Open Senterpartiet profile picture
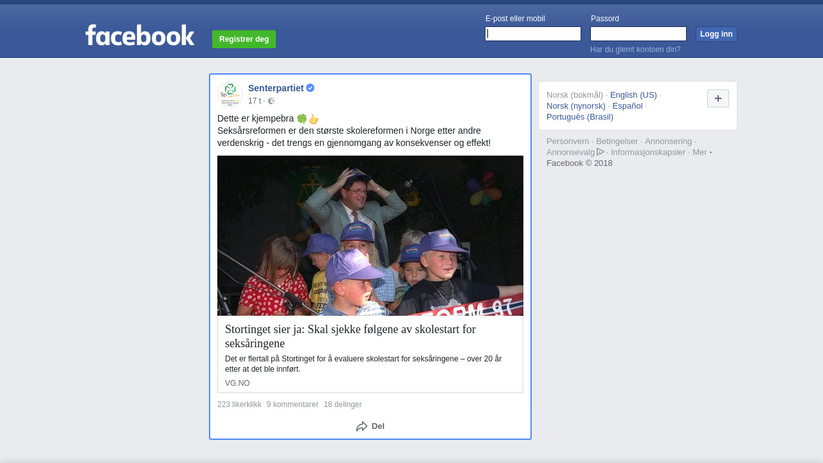This screenshot has width=823, height=463. [230, 95]
